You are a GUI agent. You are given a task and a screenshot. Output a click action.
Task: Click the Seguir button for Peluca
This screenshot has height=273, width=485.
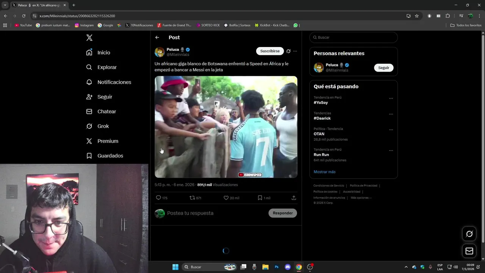coord(383,67)
